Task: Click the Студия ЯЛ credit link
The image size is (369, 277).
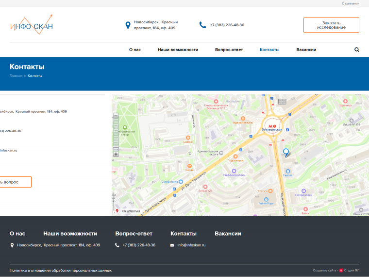Action: (x=352, y=270)
